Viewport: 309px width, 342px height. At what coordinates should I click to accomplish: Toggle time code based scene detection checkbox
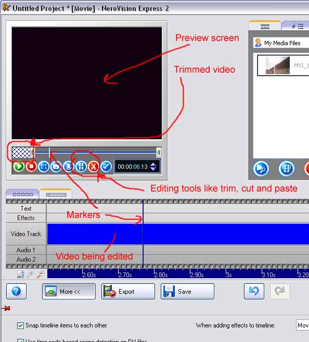point(20,340)
